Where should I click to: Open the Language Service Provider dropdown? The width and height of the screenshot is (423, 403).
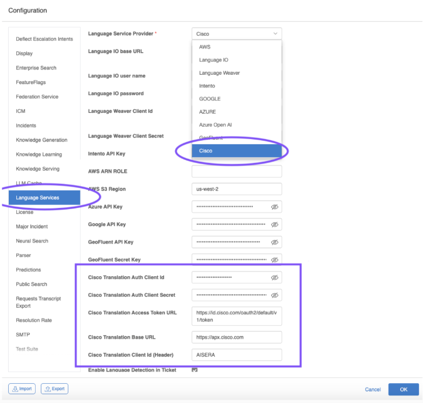pos(237,34)
